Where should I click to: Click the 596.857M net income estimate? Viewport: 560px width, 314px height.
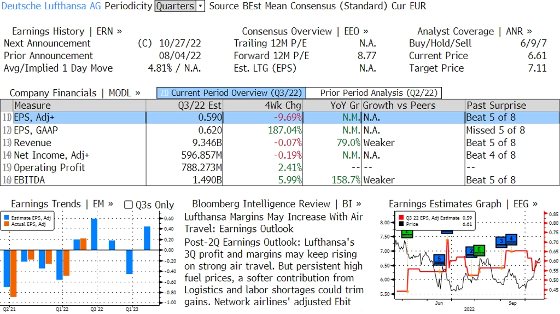(x=201, y=155)
